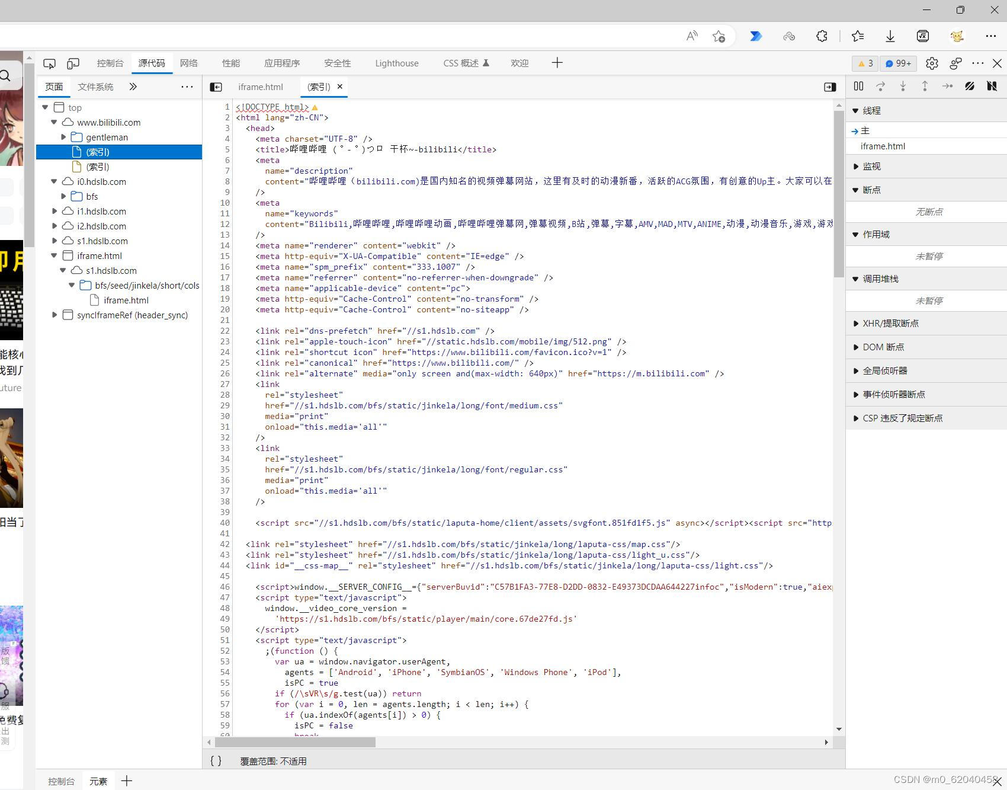Switch to the 控制台 main tab
Screen dimensions: 1007x790
(110, 63)
